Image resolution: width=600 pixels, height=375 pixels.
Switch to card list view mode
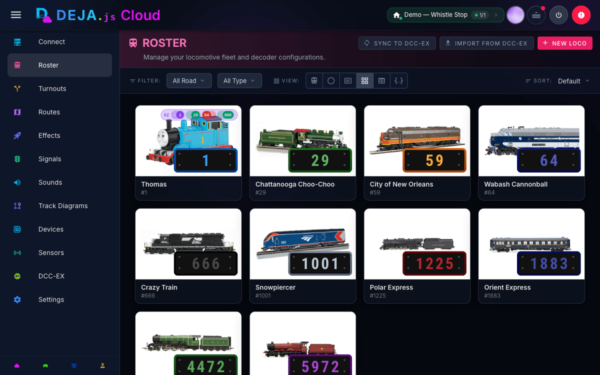pyautogui.click(x=348, y=80)
